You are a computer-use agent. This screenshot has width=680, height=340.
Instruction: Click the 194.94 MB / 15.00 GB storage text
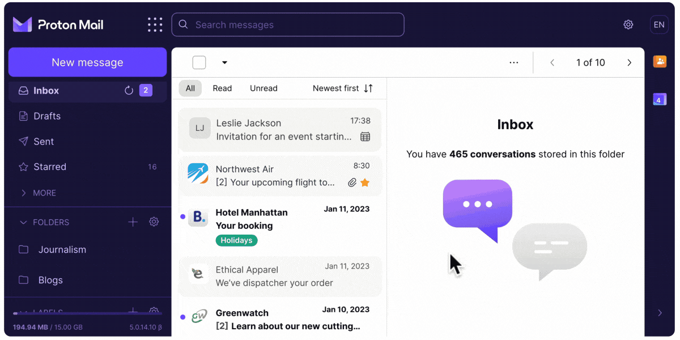click(x=48, y=328)
